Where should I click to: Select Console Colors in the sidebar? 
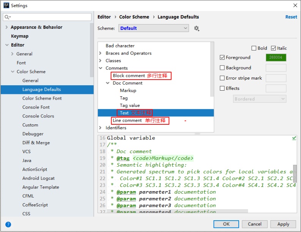tap(38, 116)
